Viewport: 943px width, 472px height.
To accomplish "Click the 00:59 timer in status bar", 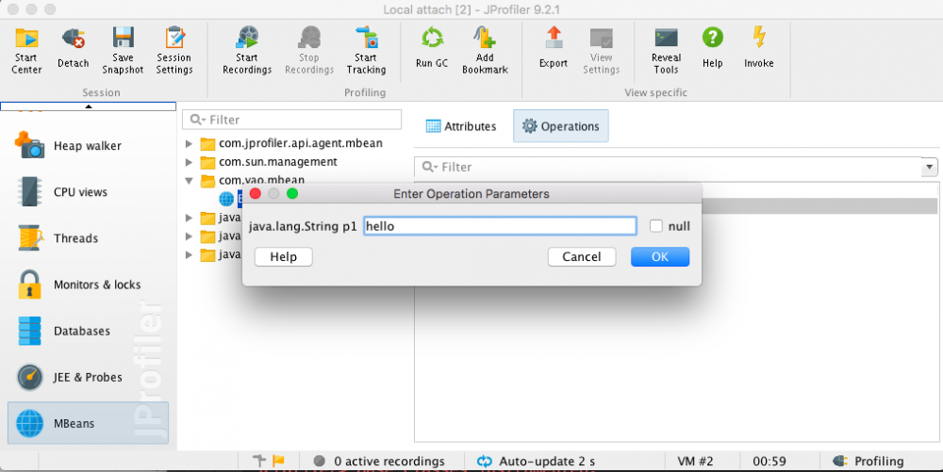I will [769, 462].
